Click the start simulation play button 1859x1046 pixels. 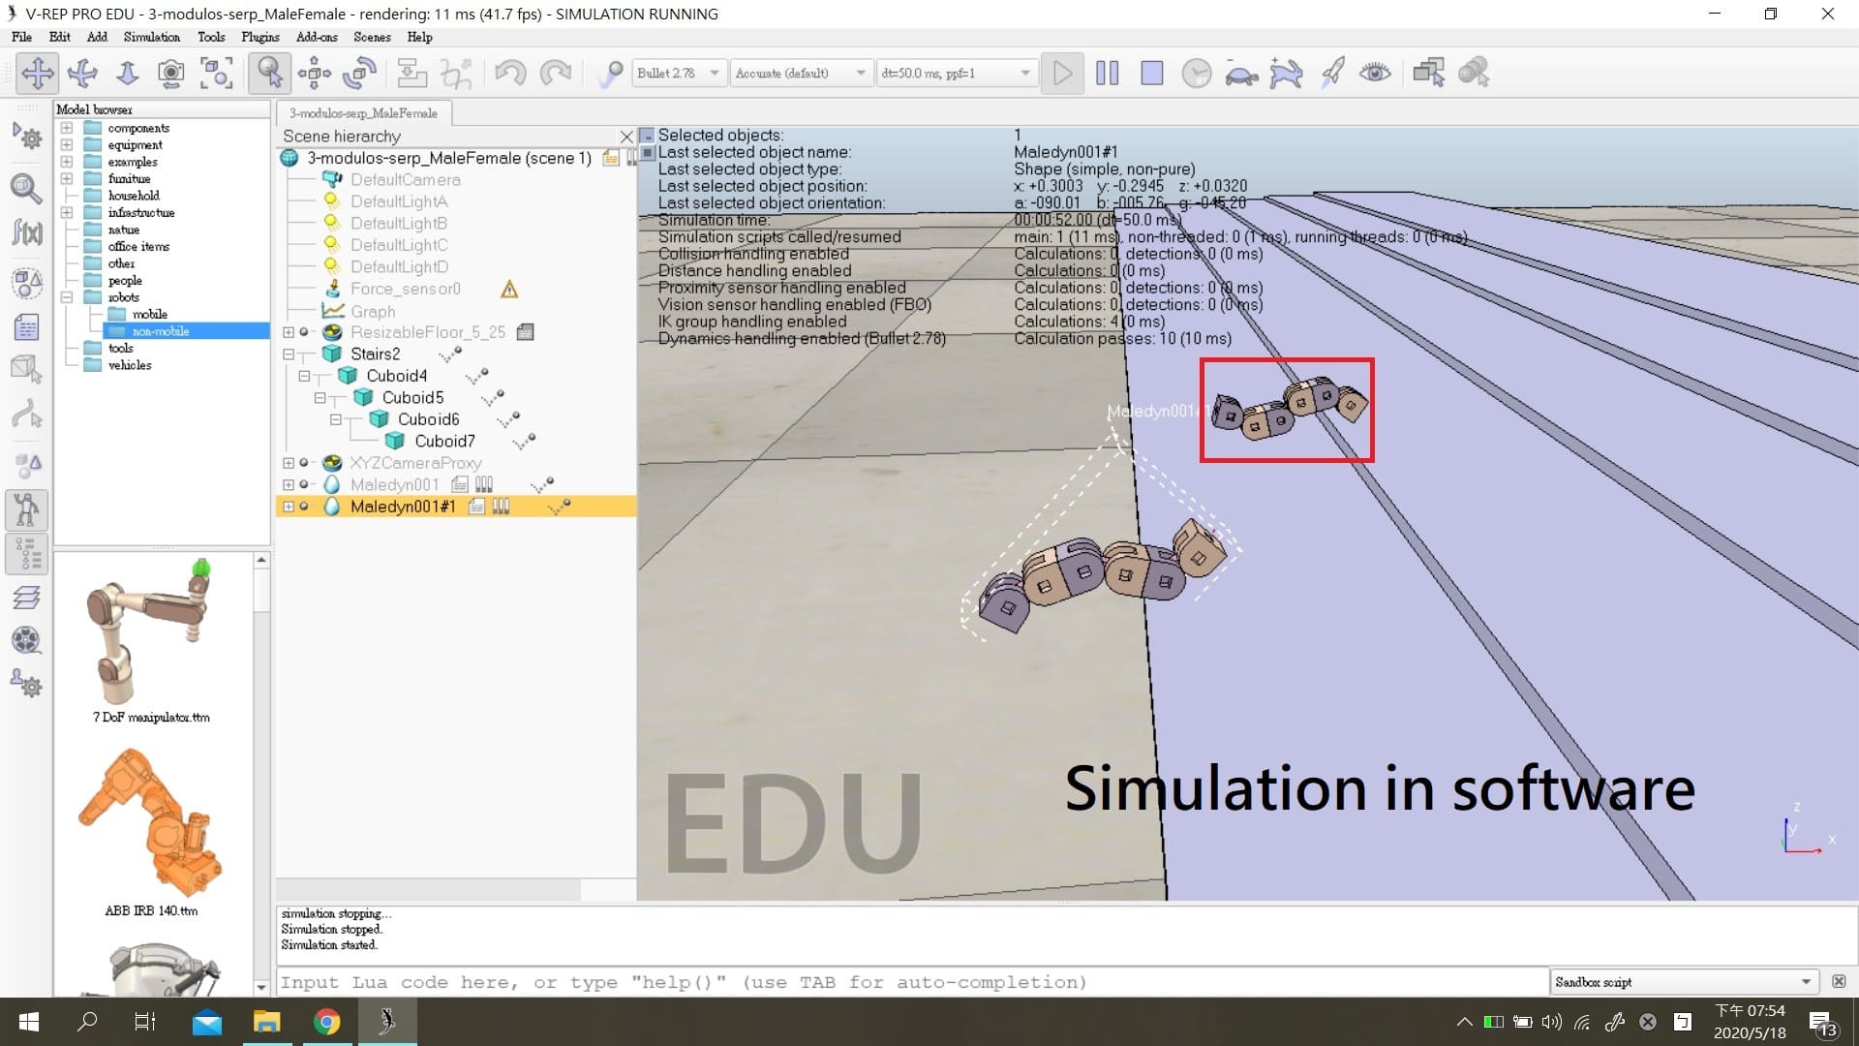(1062, 73)
